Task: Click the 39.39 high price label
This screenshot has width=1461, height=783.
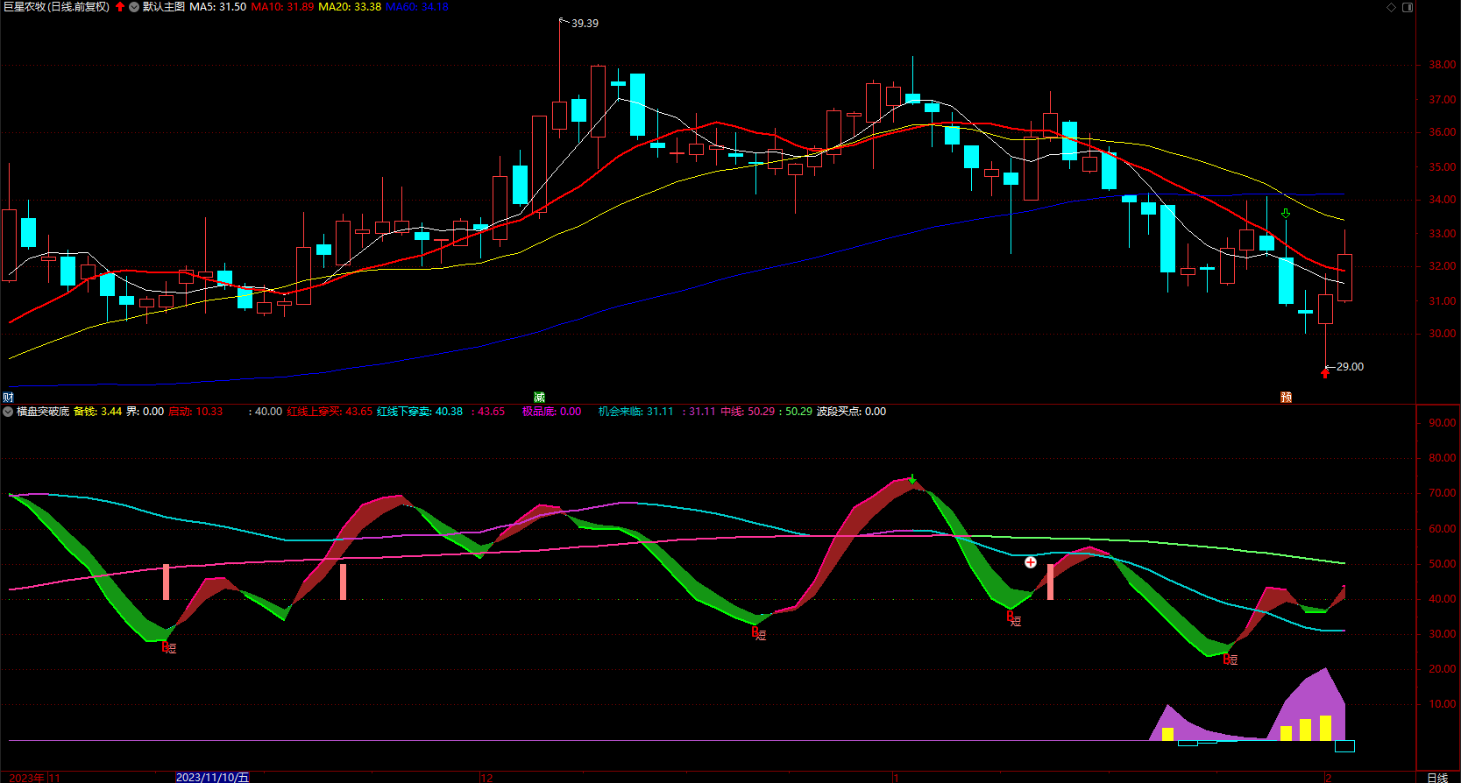Action: click(585, 24)
